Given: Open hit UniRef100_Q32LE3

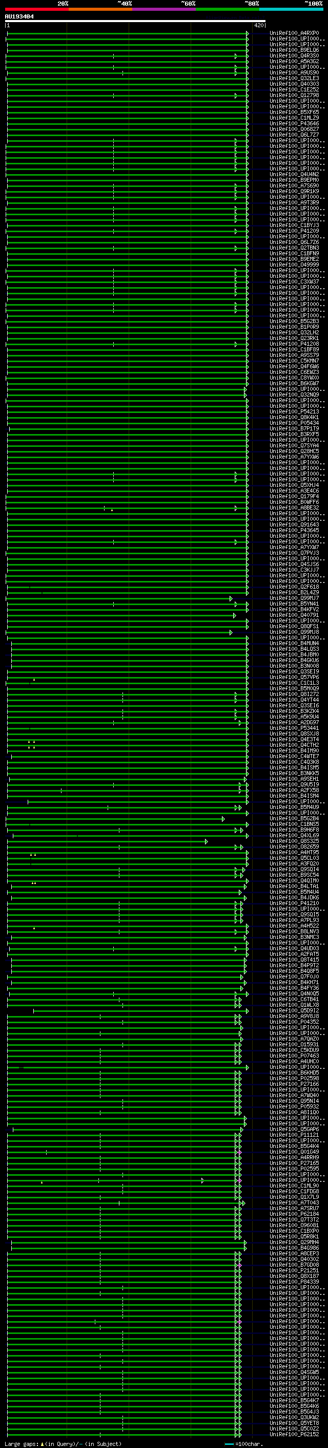Looking at the screenshot, I should tap(294, 78).
